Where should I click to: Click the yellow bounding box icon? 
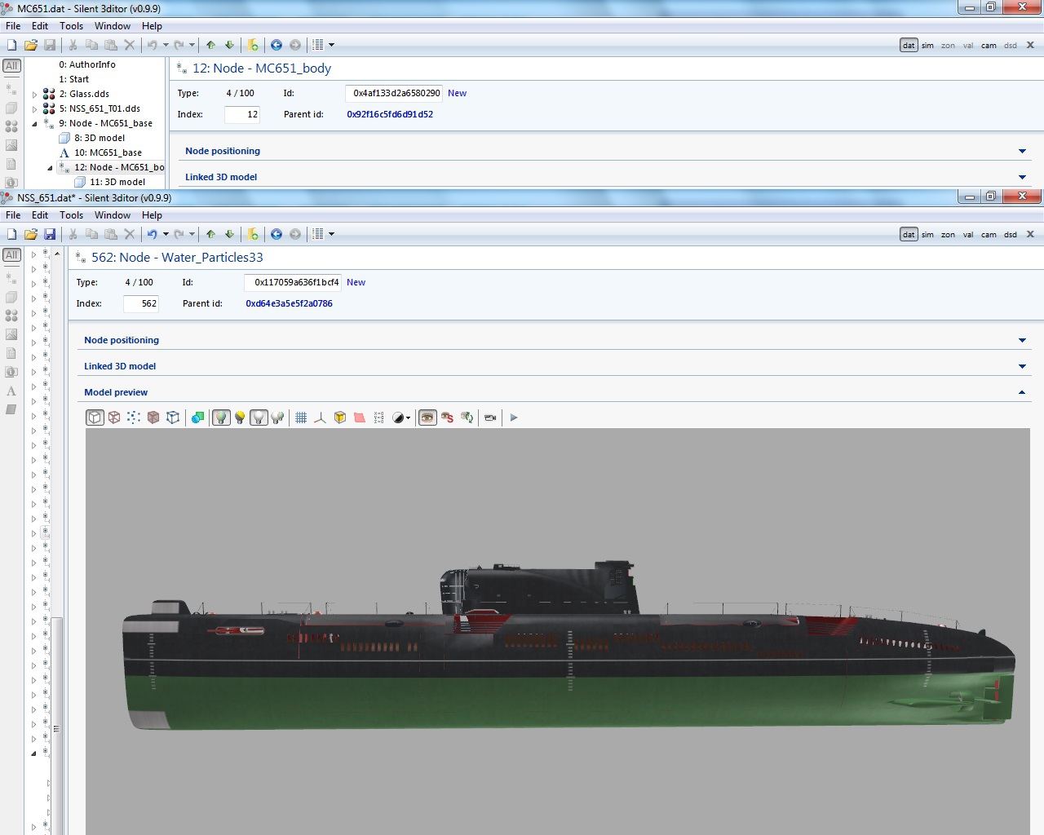340,417
